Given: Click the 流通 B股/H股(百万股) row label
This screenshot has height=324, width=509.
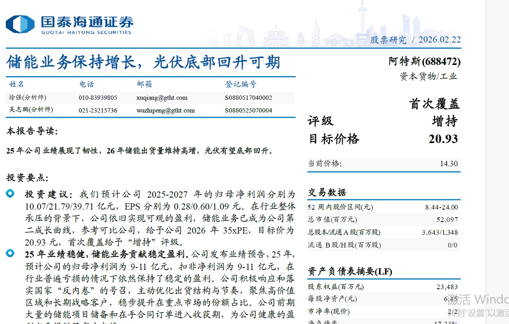Looking at the screenshot, I should tap(344, 245).
